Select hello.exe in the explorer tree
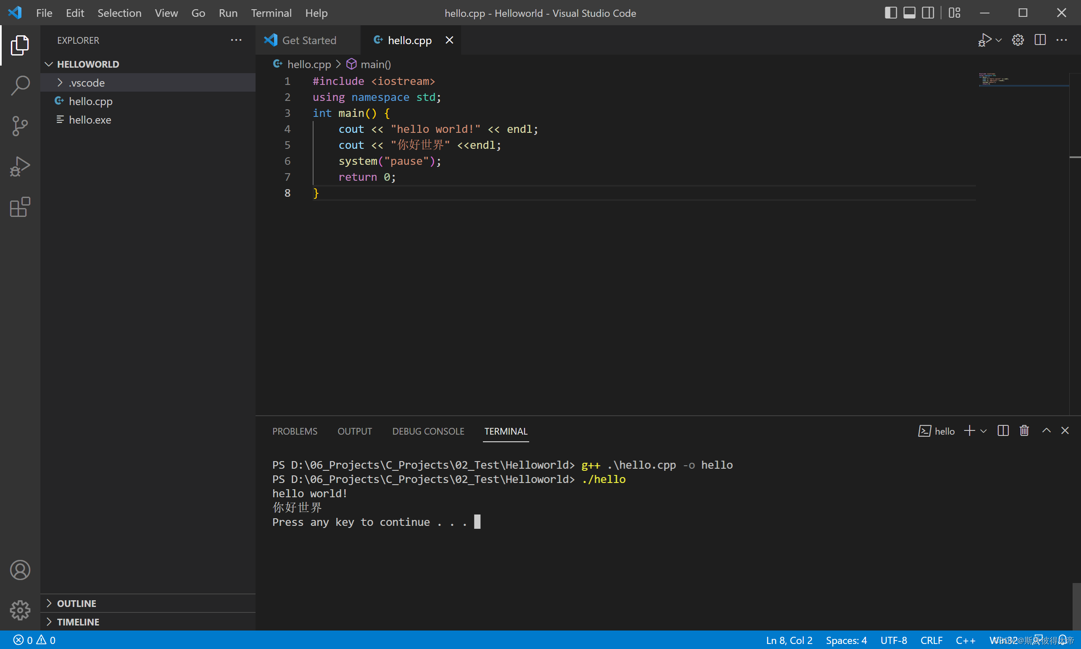The height and width of the screenshot is (649, 1081). 148,119
